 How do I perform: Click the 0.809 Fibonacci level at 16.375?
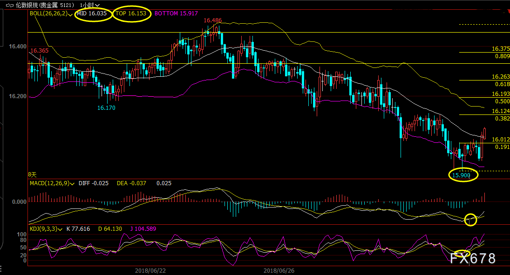click(x=502, y=56)
